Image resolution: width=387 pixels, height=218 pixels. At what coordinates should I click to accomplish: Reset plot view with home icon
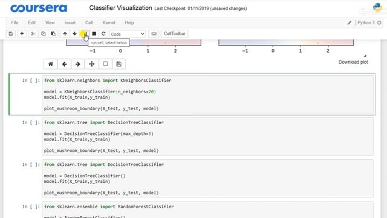click(x=51, y=64)
